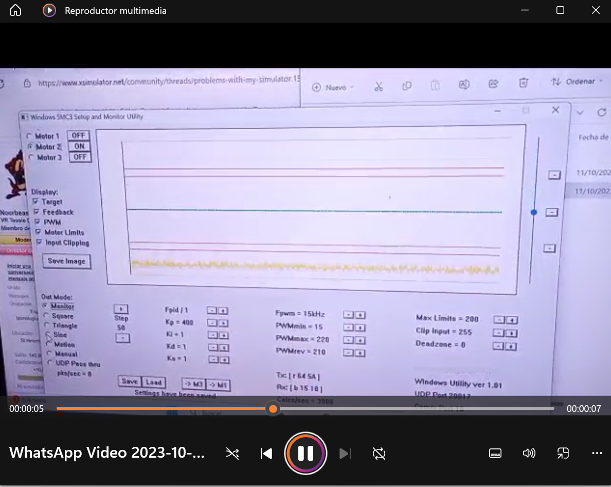This screenshot has height=487, width=611.
Task: Select Square out mode
Action: [46, 315]
